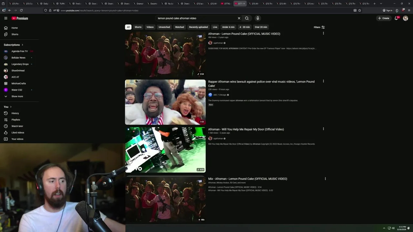This screenshot has width=413, height=232.
Task: Click the browser Sign in button
Action: point(387,10)
